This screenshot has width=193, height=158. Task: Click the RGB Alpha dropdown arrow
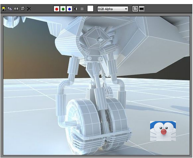(x=126, y=9)
